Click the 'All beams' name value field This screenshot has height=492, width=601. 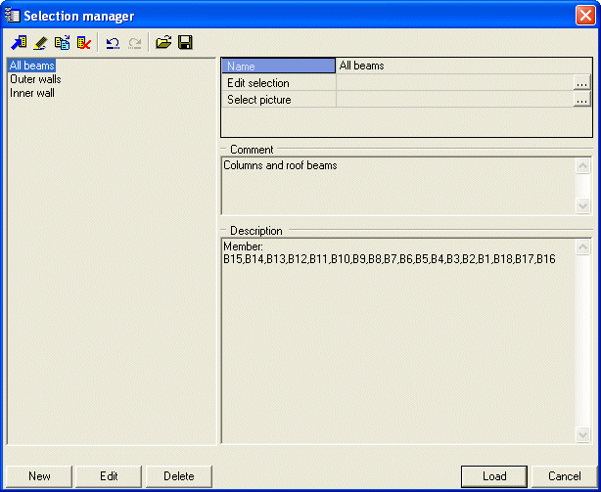click(x=463, y=66)
